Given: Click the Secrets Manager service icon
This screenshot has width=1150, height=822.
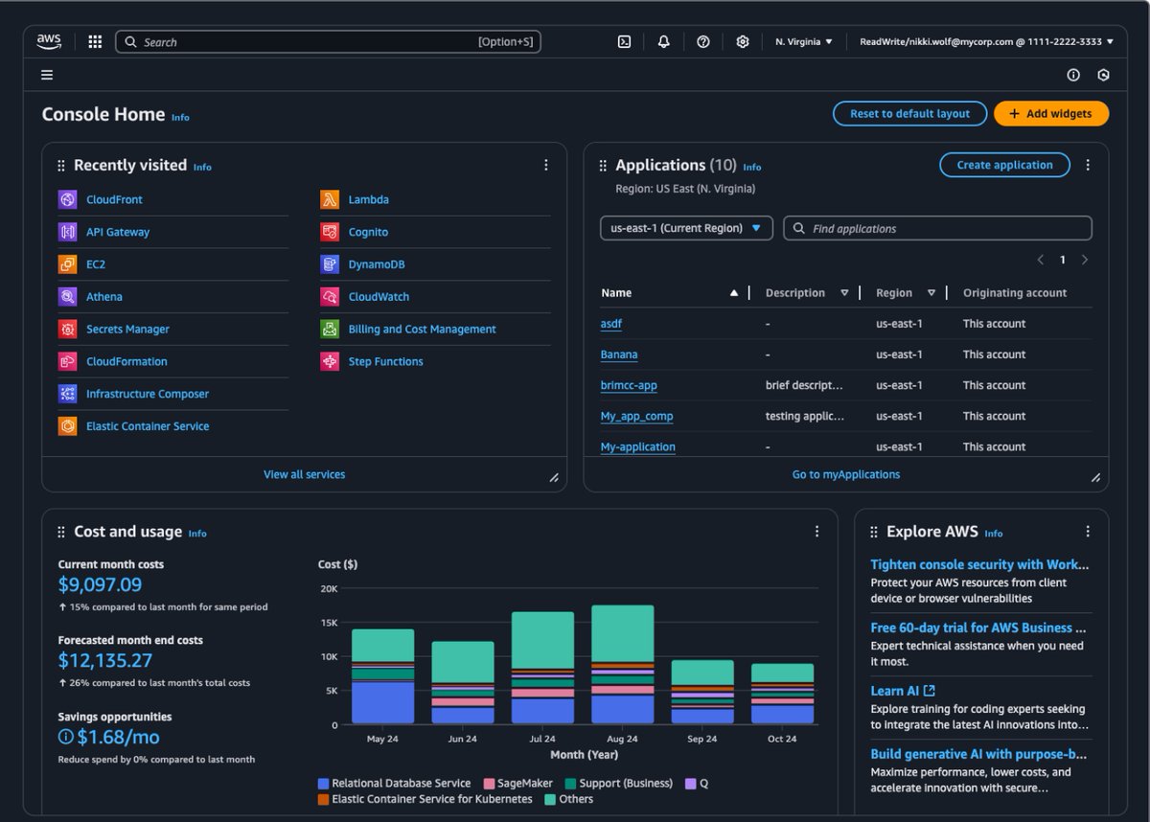Looking at the screenshot, I should 67,329.
